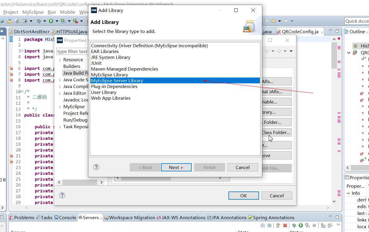
Task: Click the Next button in Add Library
Action: point(176,167)
